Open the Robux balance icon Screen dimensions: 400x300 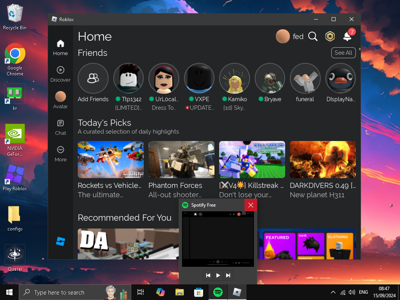(x=330, y=36)
